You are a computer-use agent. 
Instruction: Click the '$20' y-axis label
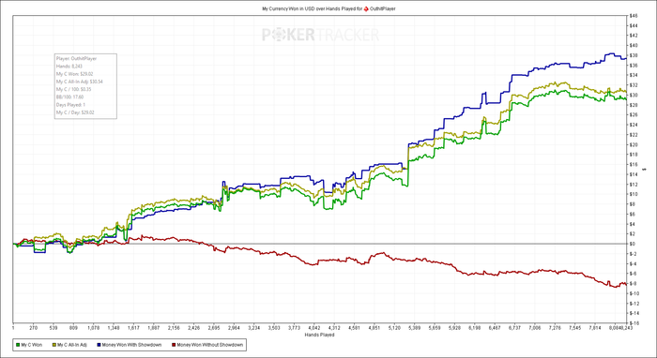point(634,144)
